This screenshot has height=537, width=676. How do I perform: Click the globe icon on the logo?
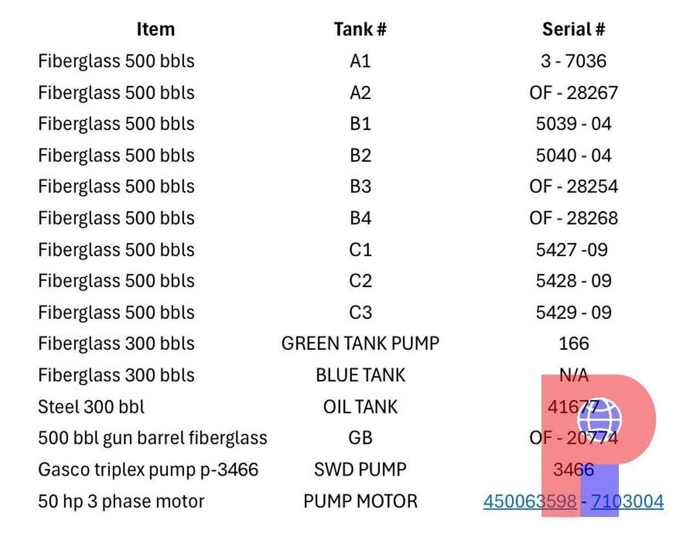point(599,418)
